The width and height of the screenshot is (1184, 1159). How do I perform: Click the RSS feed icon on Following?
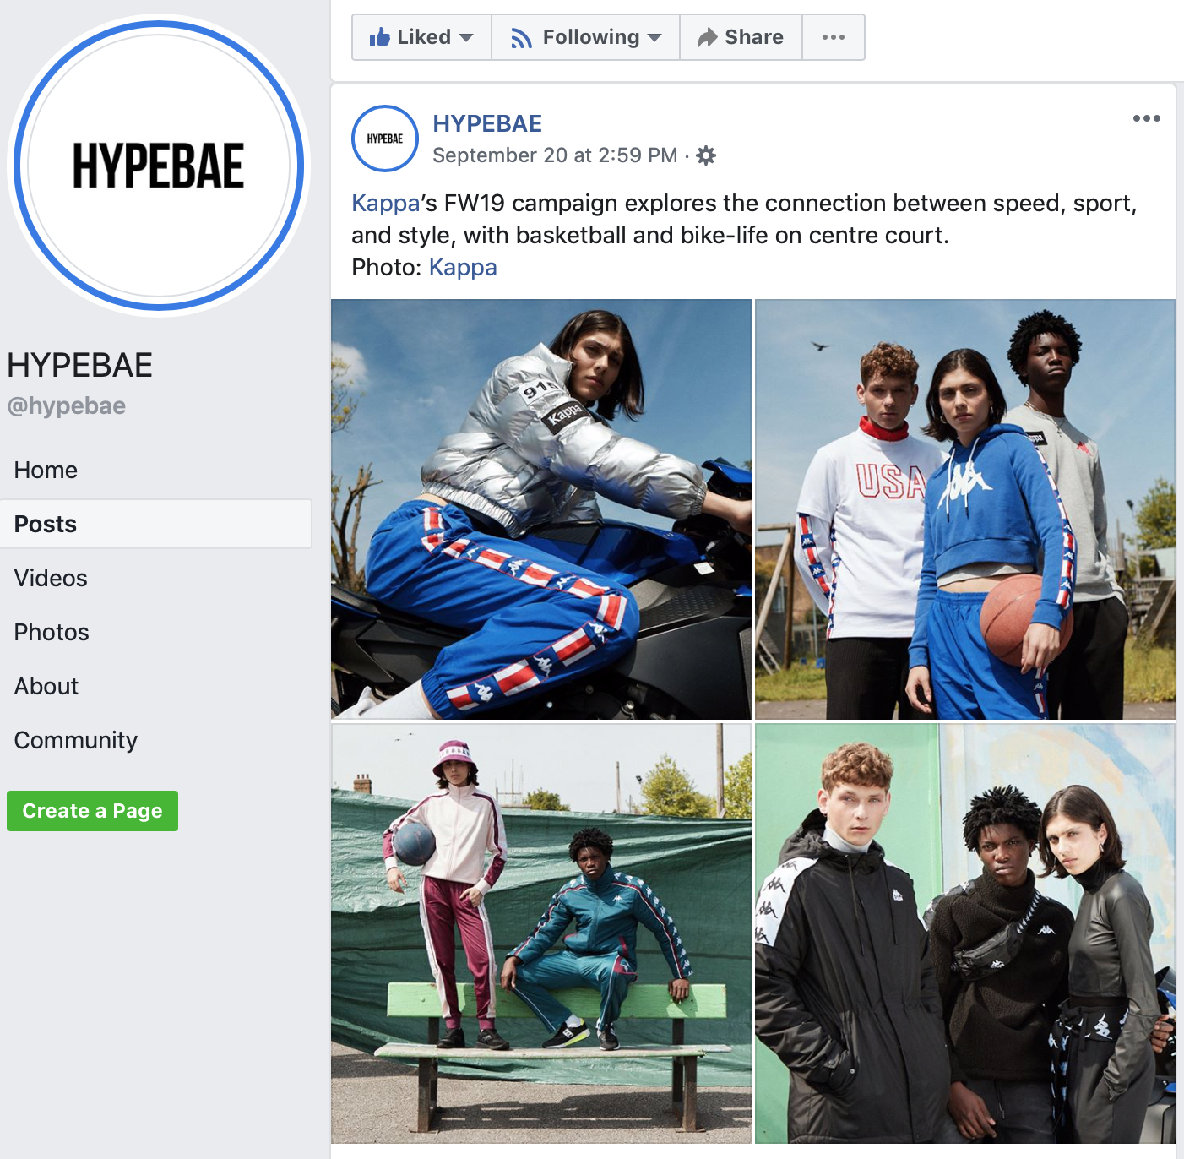click(x=521, y=38)
